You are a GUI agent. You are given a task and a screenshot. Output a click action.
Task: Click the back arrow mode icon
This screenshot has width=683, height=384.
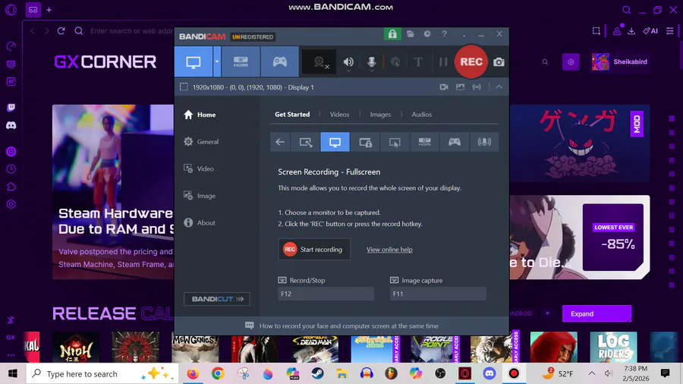(x=279, y=142)
